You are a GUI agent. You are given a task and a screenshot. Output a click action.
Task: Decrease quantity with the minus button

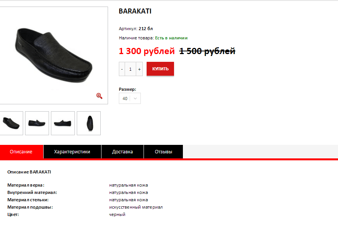point(122,69)
